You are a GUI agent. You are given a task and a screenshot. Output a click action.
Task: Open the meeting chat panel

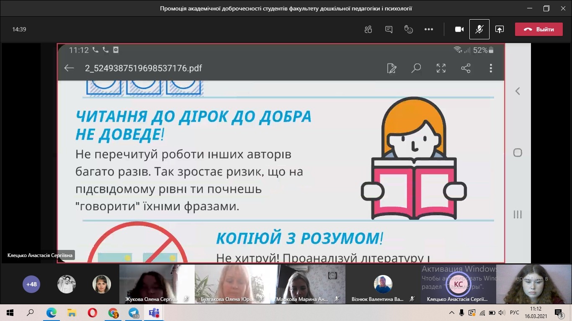tap(389, 29)
